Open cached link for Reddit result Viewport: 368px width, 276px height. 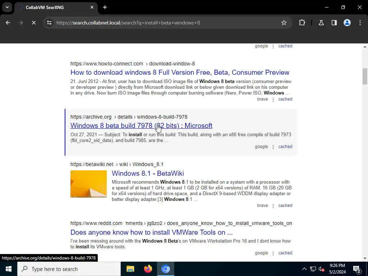point(285,253)
